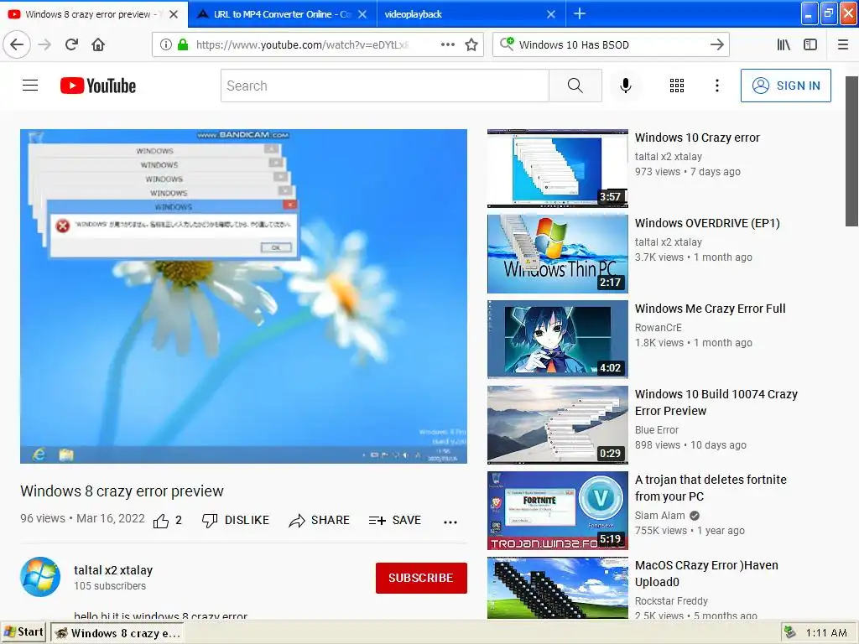The width and height of the screenshot is (859, 644).
Task: Search with voice microphone icon
Action: (x=626, y=86)
